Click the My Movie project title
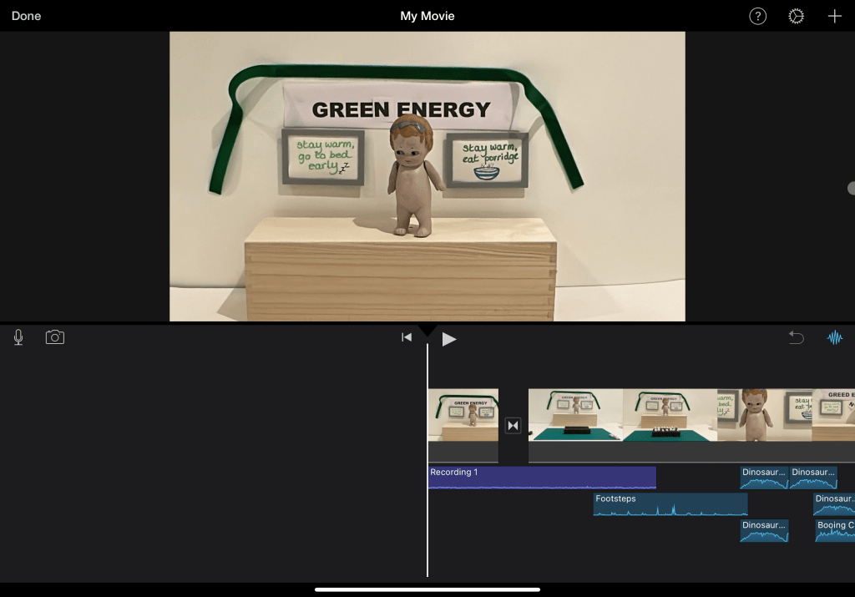 [427, 16]
